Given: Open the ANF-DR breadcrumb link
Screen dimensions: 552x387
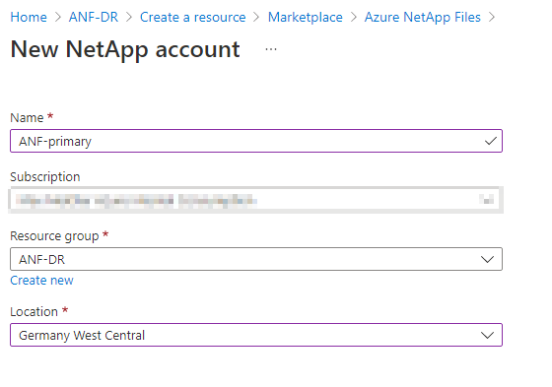Looking at the screenshot, I should pyautogui.click(x=94, y=17).
